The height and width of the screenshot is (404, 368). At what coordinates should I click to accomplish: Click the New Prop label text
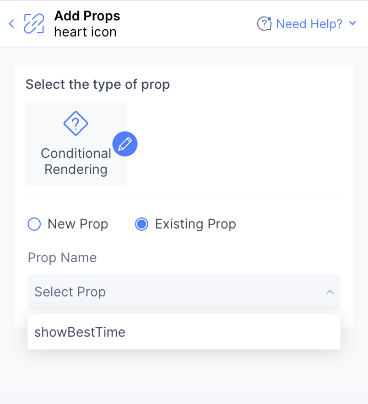coord(78,224)
